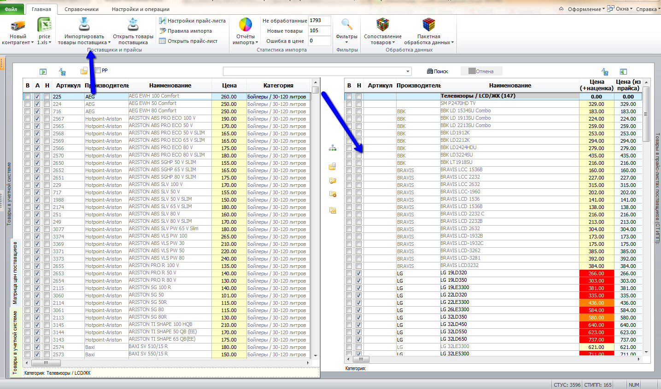Collapse the ribbon with the top-right arrow
The height and width of the screenshot is (389, 661).
tap(561, 9)
